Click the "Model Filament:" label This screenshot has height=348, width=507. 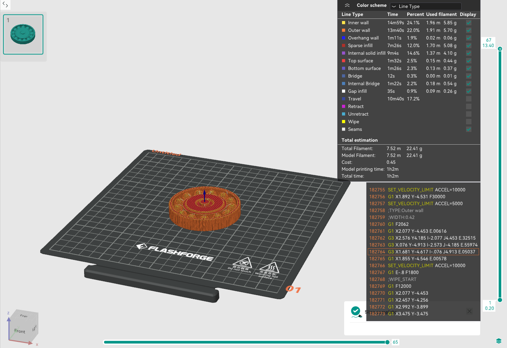click(x=358, y=156)
